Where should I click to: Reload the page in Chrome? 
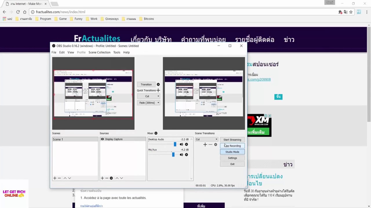coord(18,12)
